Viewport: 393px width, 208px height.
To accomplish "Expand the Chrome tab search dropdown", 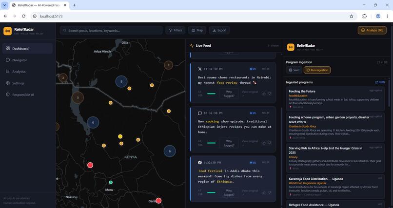I will (4, 5).
